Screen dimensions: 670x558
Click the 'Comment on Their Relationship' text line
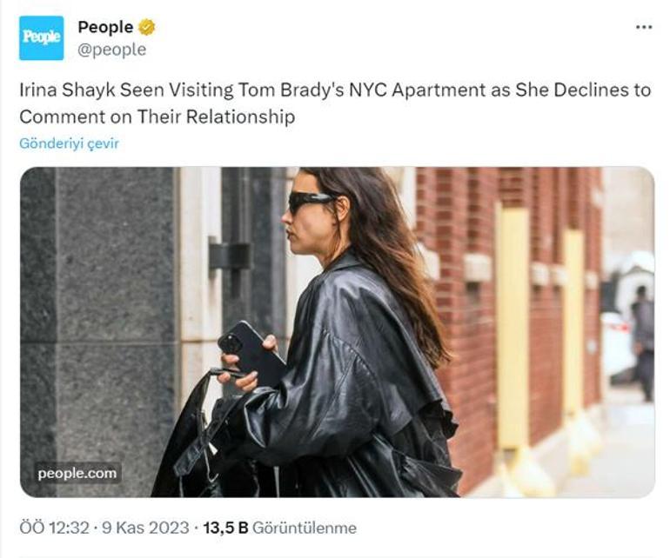(157, 116)
